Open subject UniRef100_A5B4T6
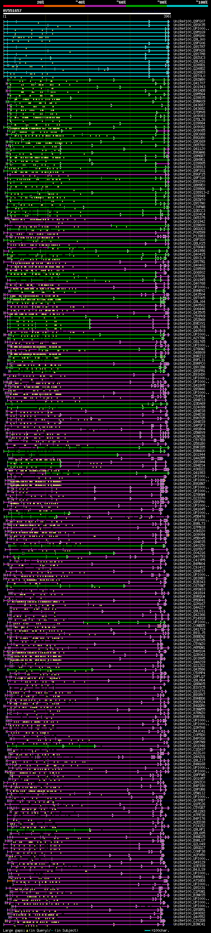The image size is (211, 933). [189, 516]
